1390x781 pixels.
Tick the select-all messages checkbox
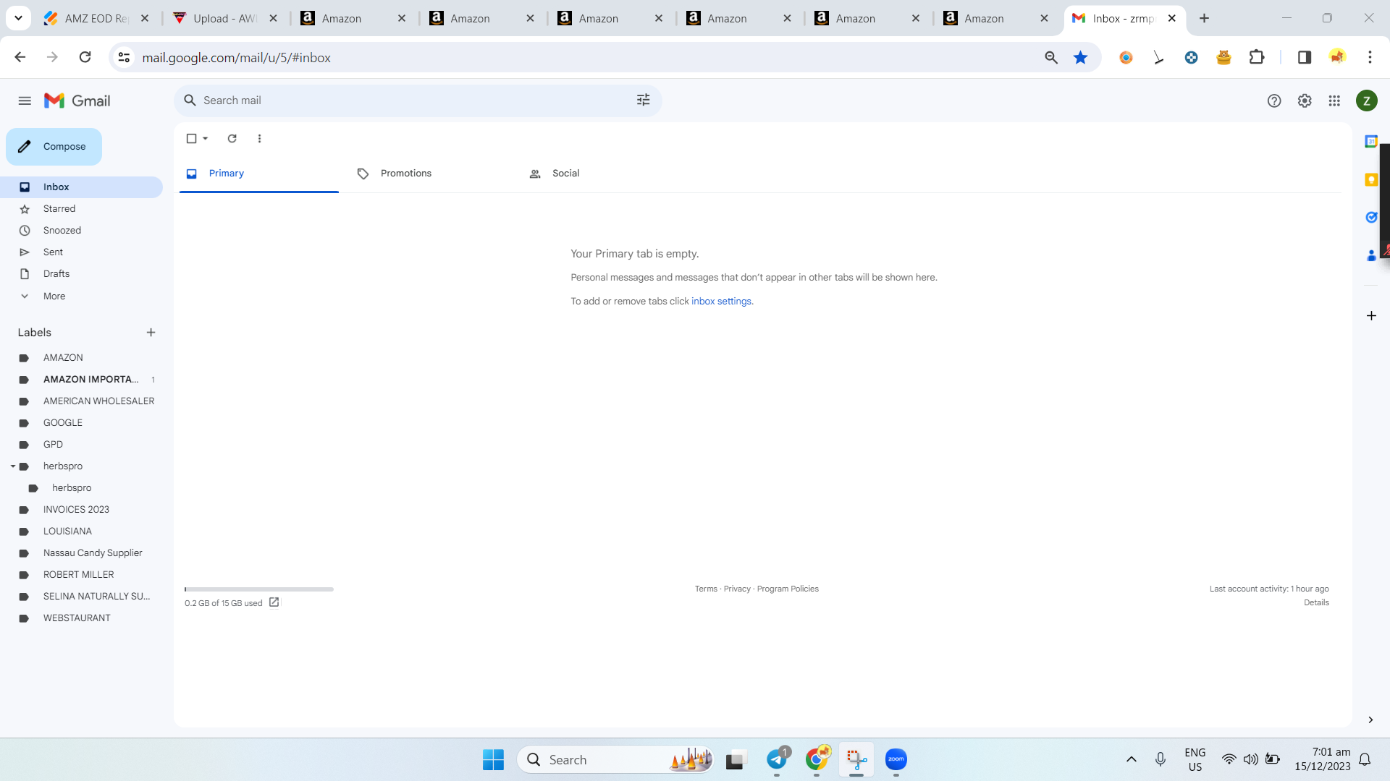[x=191, y=138]
